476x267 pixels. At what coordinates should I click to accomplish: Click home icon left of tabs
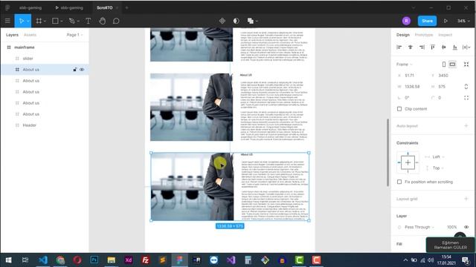[7, 7]
